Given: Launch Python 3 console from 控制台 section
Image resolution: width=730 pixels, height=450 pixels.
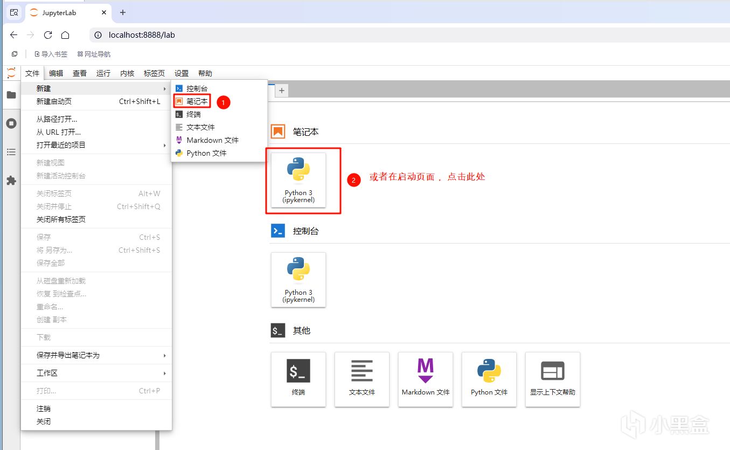Looking at the screenshot, I should point(298,280).
